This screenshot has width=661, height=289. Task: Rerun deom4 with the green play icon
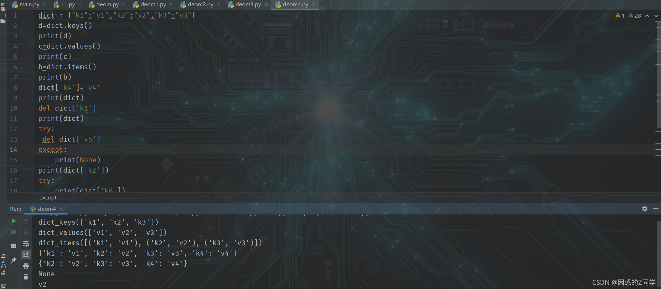click(x=13, y=221)
